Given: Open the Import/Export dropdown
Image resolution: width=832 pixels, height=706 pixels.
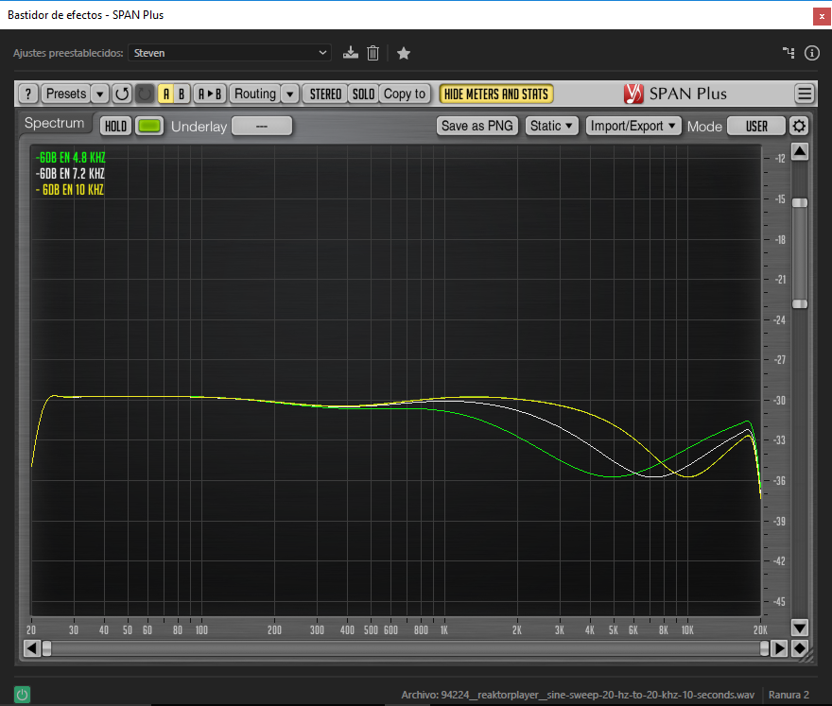Looking at the screenshot, I should click(x=633, y=126).
